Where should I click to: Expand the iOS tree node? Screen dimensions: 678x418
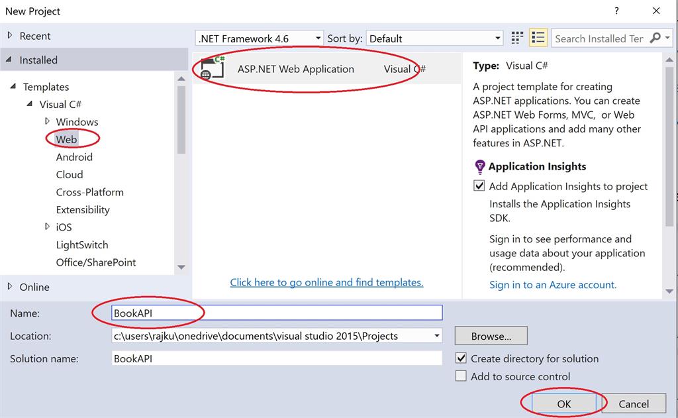pos(47,227)
